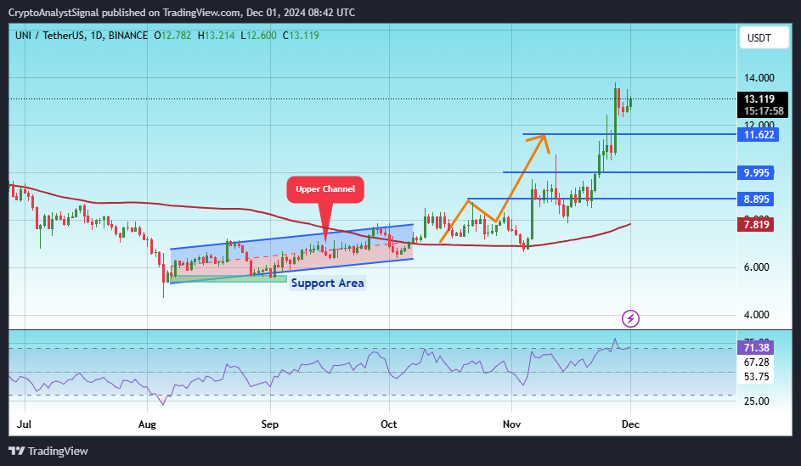Click the BINANCE exchange label in legend
801x466 pixels.
point(128,36)
